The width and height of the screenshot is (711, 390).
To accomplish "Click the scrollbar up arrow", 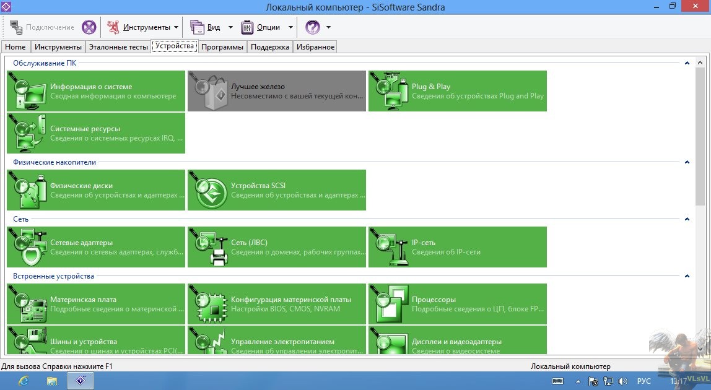I will click(700, 63).
